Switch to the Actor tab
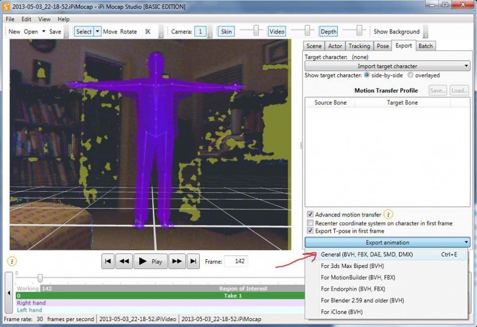The width and height of the screenshot is (477, 327). coord(335,46)
